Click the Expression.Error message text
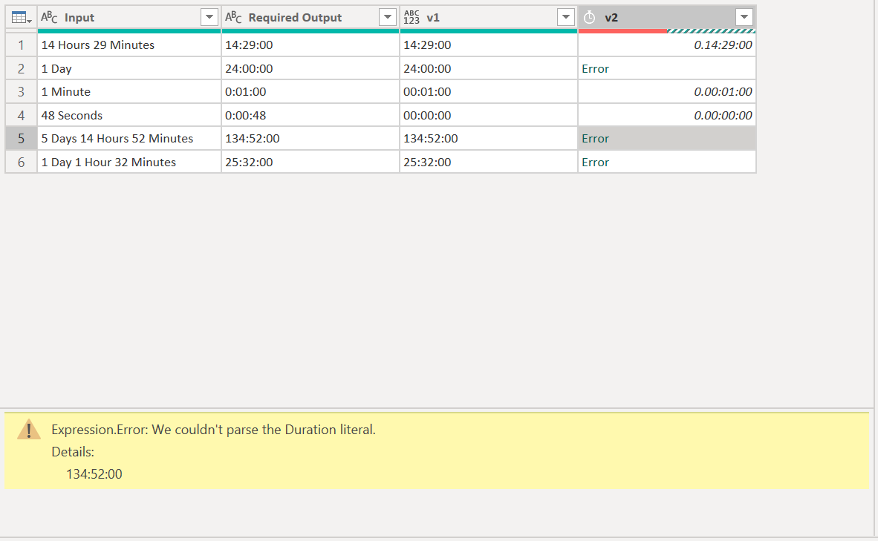The image size is (878, 541). tap(213, 430)
